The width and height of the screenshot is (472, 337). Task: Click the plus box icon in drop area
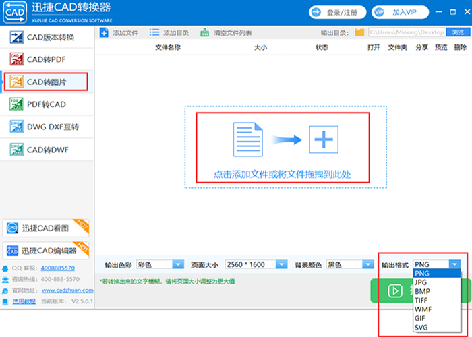(324, 140)
